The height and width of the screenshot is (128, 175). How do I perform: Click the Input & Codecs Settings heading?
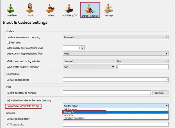pyautogui.click(x=25, y=22)
